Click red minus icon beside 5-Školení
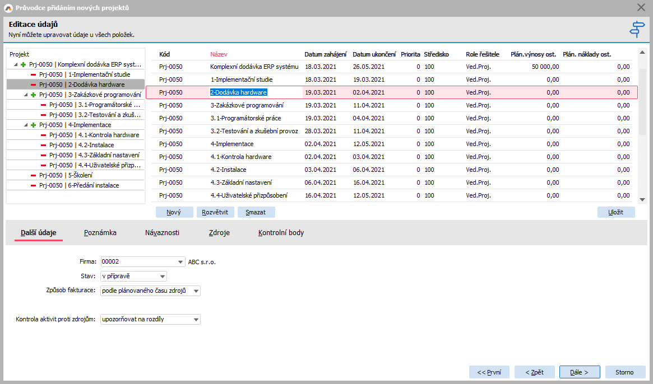The width and height of the screenshot is (653, 384). pyautogui.click(x=33, y=175)
